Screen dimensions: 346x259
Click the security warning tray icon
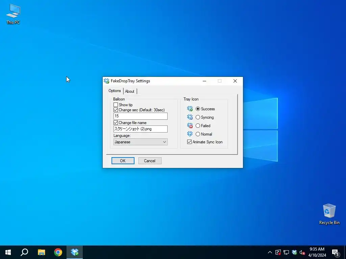coord(278,252)
